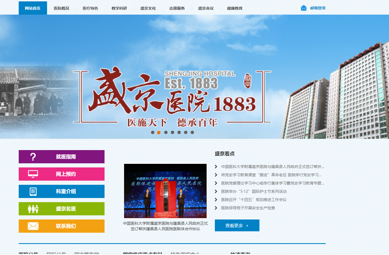Image resolution: width=389 pixels, height=255 pixels.
Task: Open the 盛京文化 menu
Action: (148, 8)
